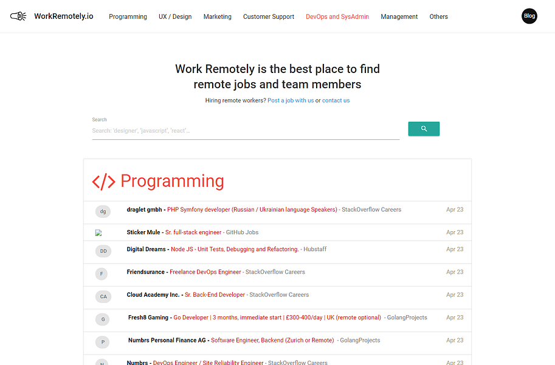The image size is (555, 365).
Task: Click the 'Numbrs Personal Finance AG' company name
Action: coord(167,340)
